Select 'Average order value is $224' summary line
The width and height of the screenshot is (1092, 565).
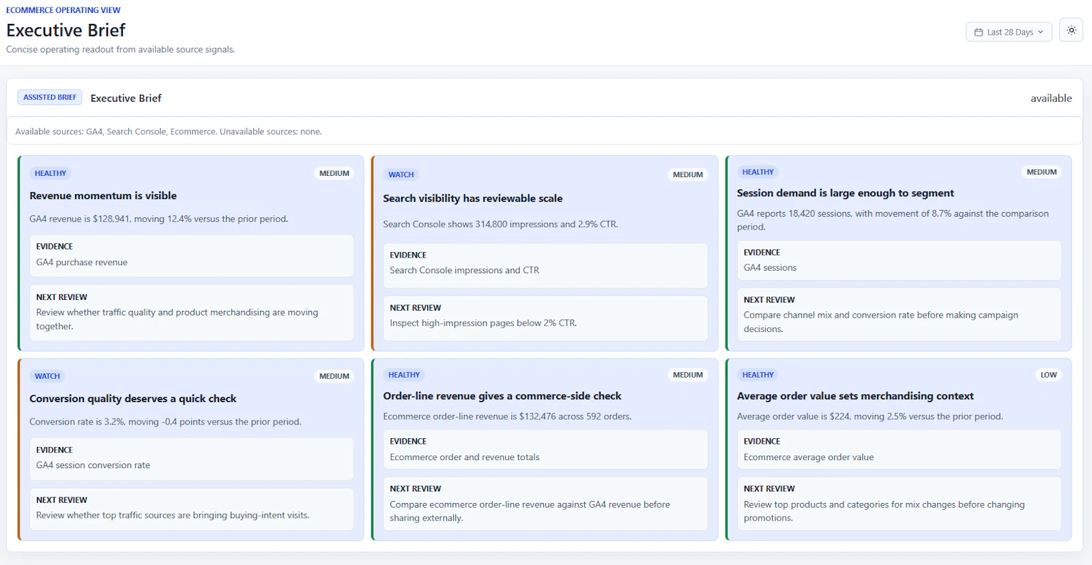coord(870,416)
